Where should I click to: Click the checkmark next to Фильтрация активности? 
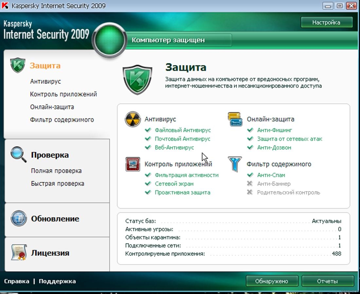(x=148, y=175)
